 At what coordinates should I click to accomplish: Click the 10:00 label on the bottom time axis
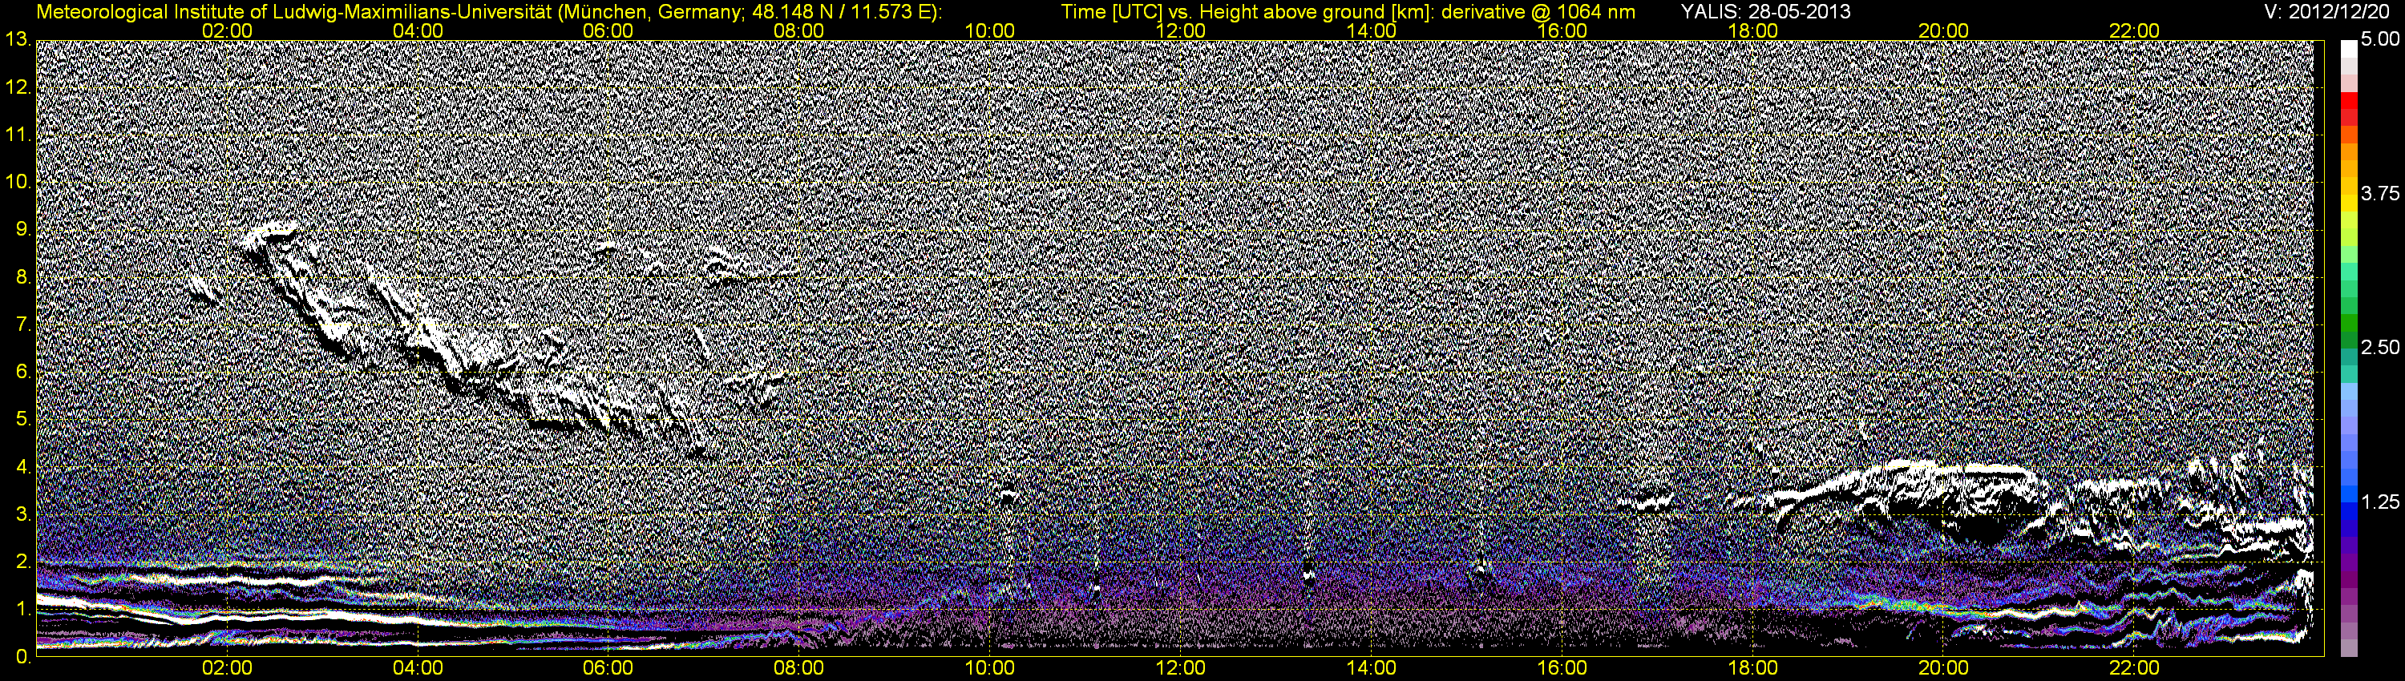[989, 669]
